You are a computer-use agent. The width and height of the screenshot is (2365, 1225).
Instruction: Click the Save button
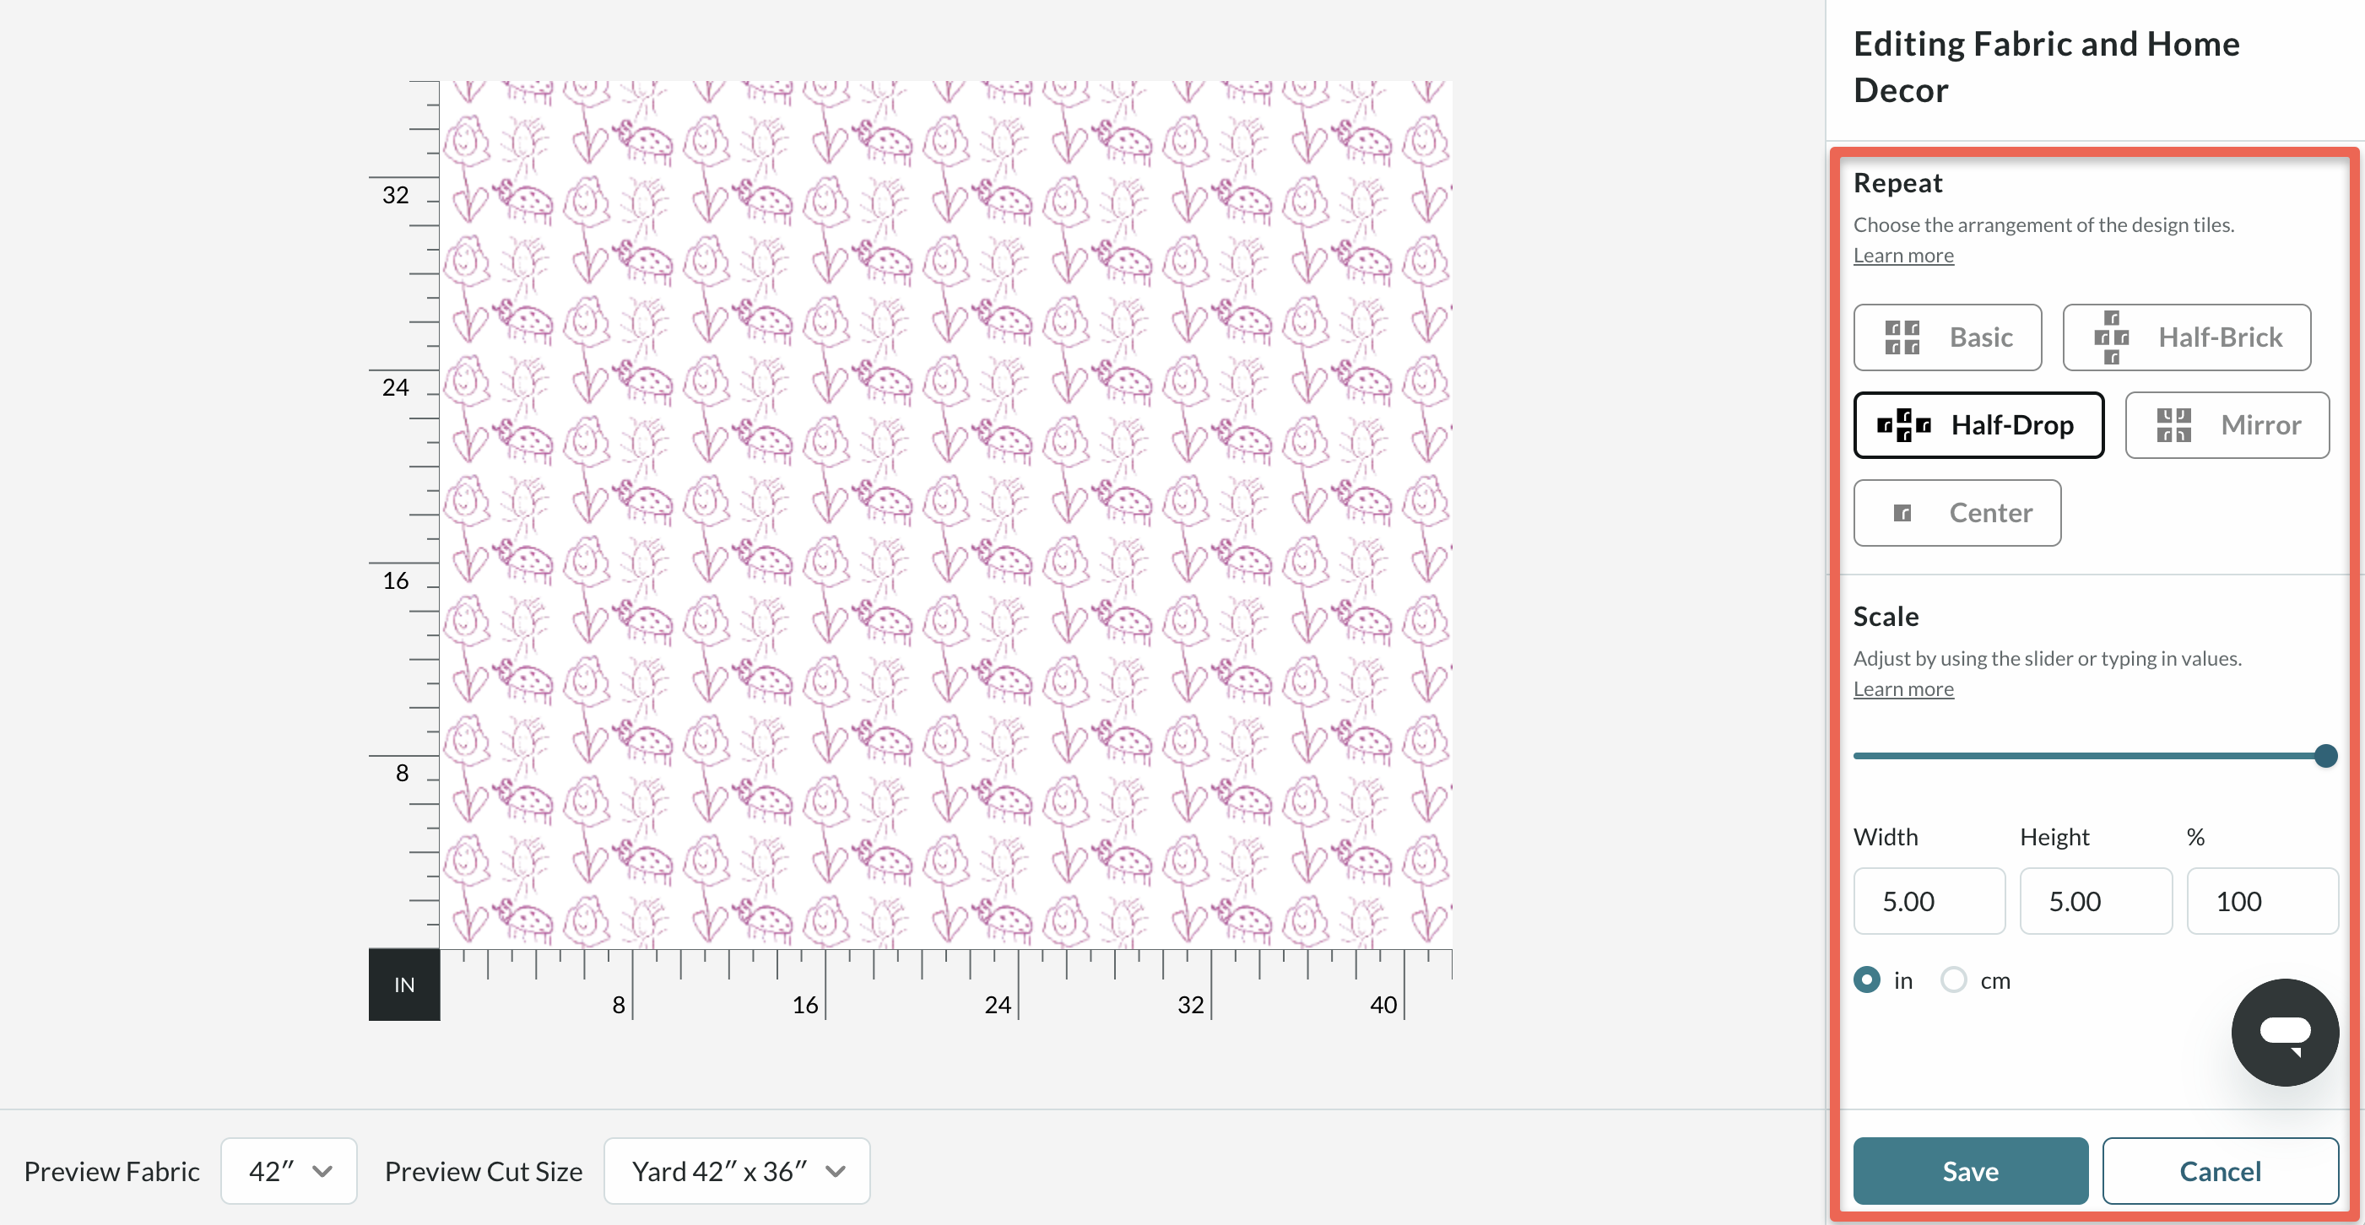click(1970, 1171)
